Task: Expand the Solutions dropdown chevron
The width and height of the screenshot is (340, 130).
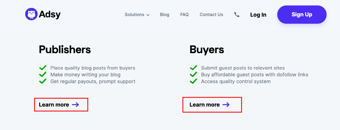Action: (148, 15)
